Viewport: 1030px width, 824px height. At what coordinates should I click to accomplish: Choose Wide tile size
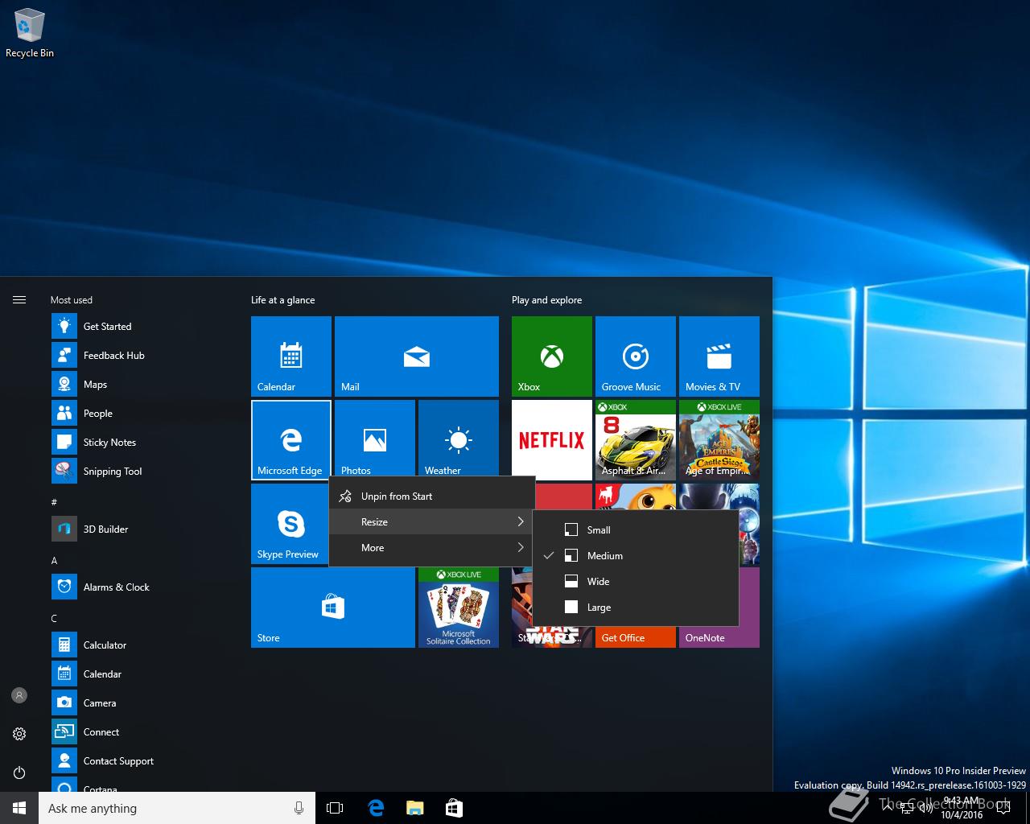tap(636, 582)
